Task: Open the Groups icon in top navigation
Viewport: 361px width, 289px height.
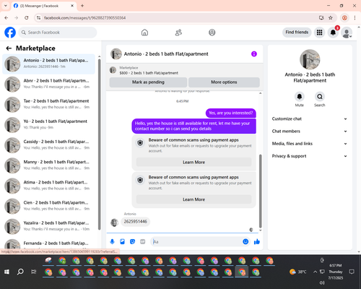Action: click(212, 33)
